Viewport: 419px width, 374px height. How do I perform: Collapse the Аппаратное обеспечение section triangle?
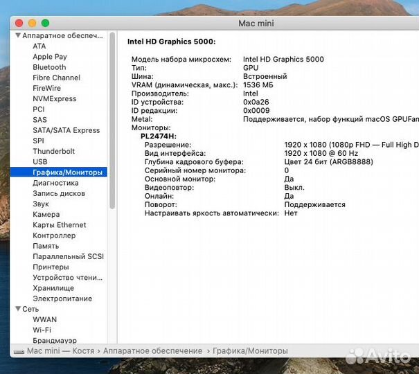(x=18, y=35)
